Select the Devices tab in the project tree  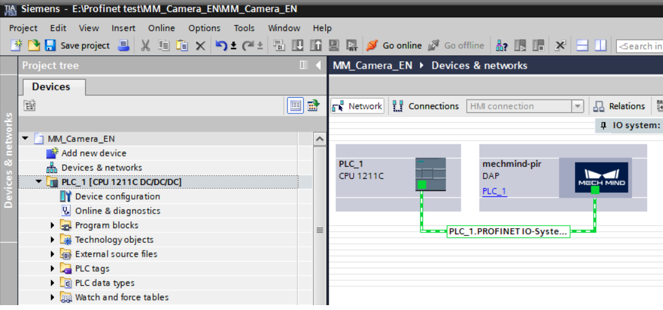pos(51,87)
